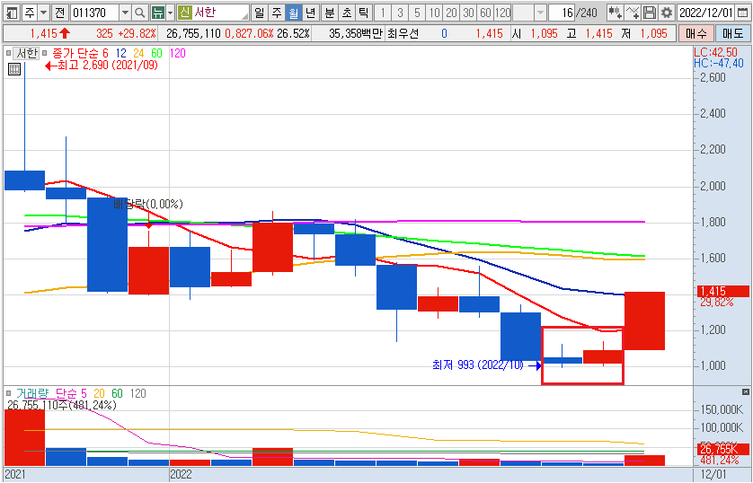Screen dimensions: 753x483
Task: Click the volume average 5 legend
Action: (84, 394)
